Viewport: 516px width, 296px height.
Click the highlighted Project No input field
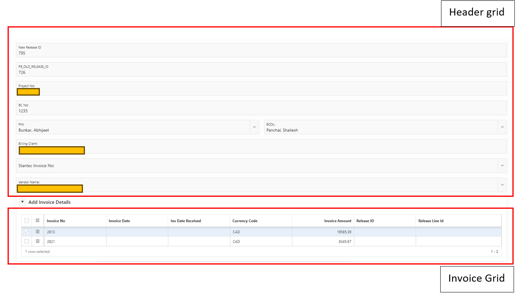[x=28, y=92]
